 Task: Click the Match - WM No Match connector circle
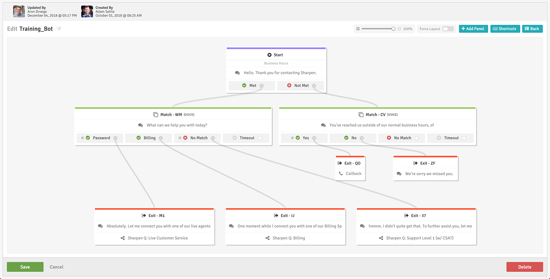pos(213,138)
